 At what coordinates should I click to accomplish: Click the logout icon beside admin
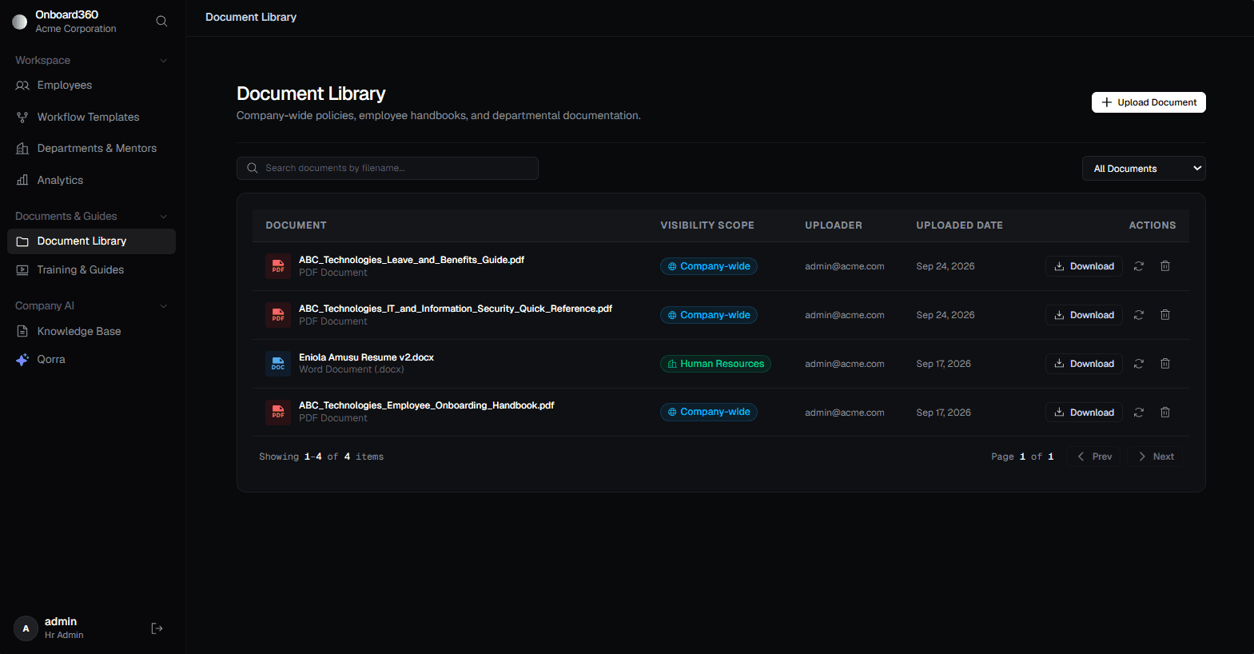coord(157,628)
